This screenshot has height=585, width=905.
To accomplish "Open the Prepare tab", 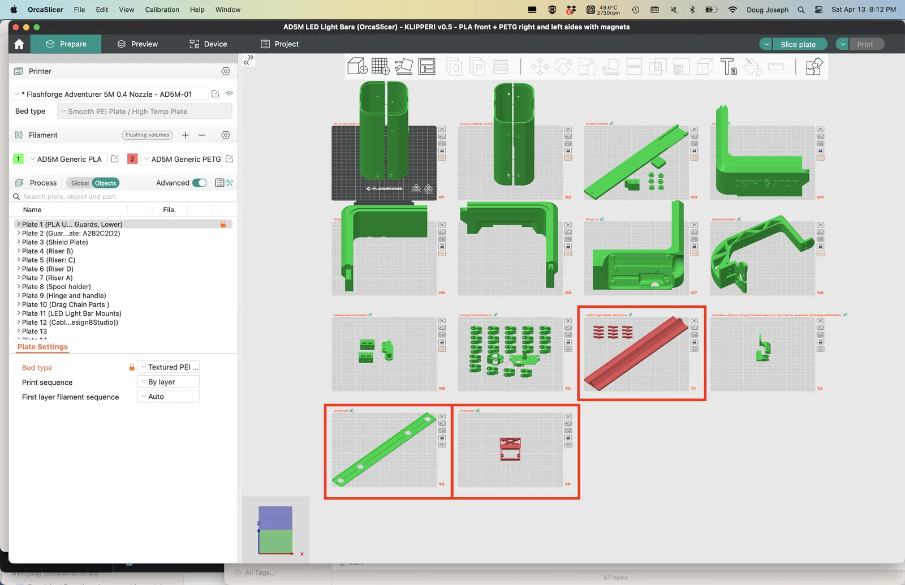I will tap(66, 44).
